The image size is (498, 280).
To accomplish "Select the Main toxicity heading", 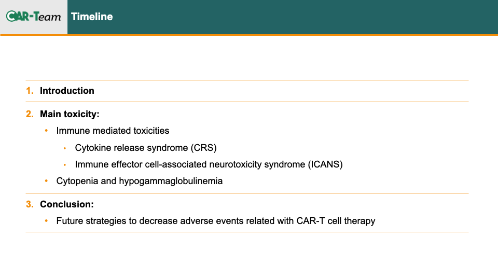I will pyautogui.click(x=70, y=114).
